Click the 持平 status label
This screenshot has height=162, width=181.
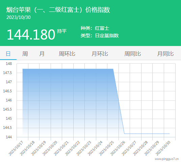pyautogui.click(x=62, y=31)
